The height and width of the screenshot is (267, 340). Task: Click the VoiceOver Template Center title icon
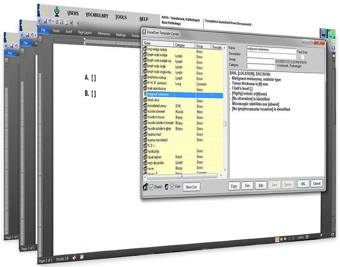(x=144, y=32)
